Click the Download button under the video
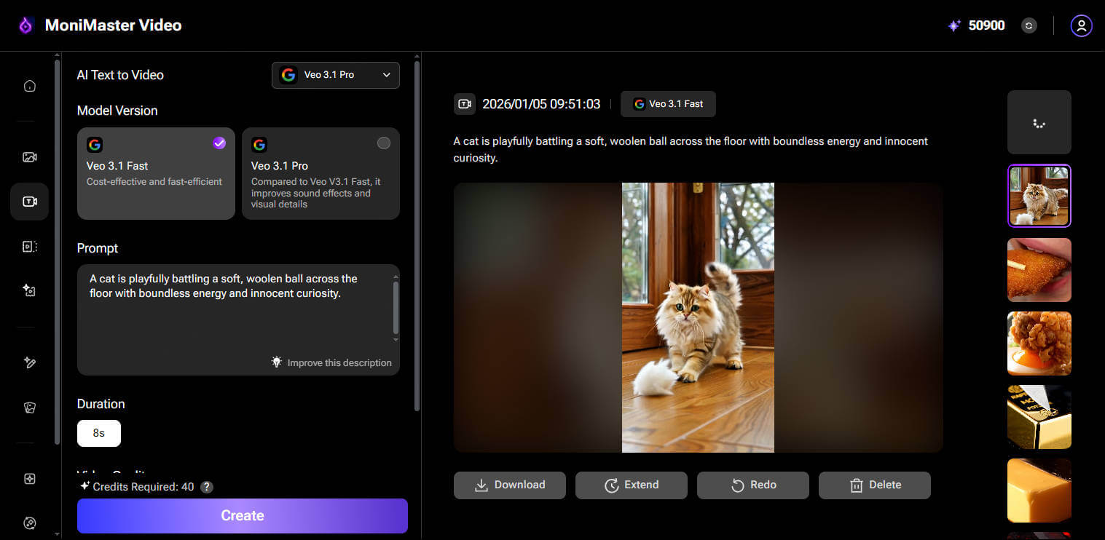 point(509,485)
